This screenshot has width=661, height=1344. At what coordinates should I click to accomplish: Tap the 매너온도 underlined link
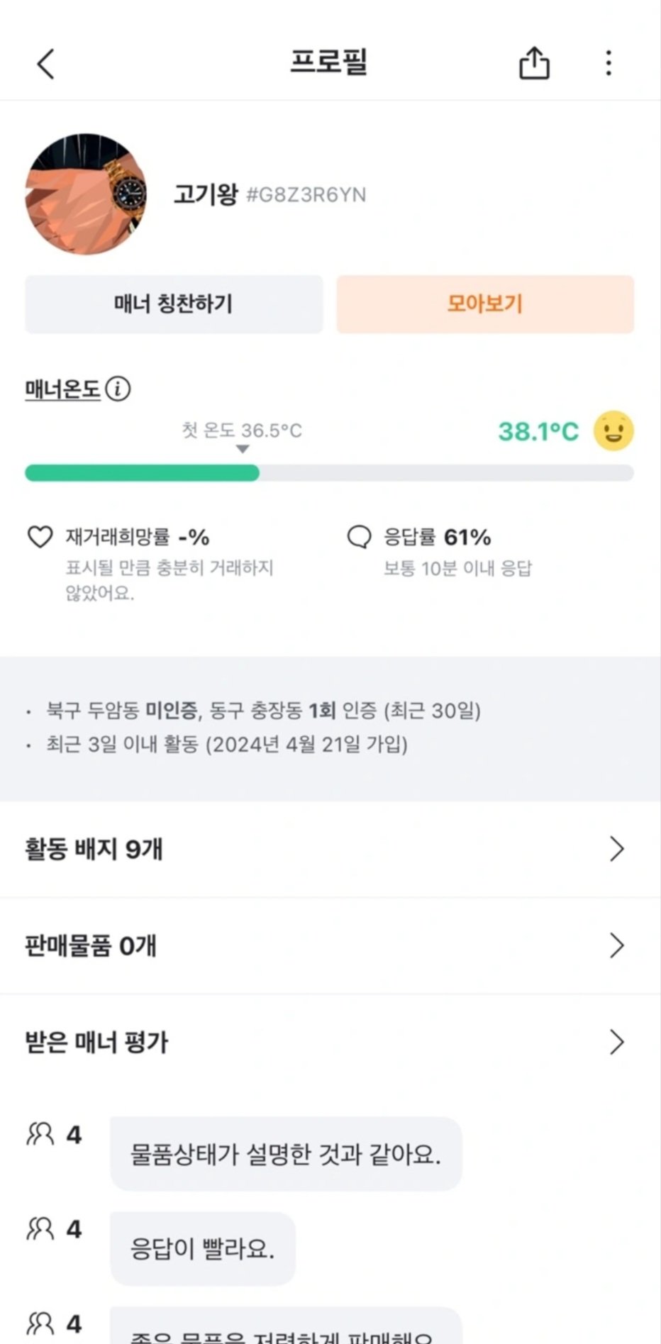pyautogui.click(x=62, y=389)
